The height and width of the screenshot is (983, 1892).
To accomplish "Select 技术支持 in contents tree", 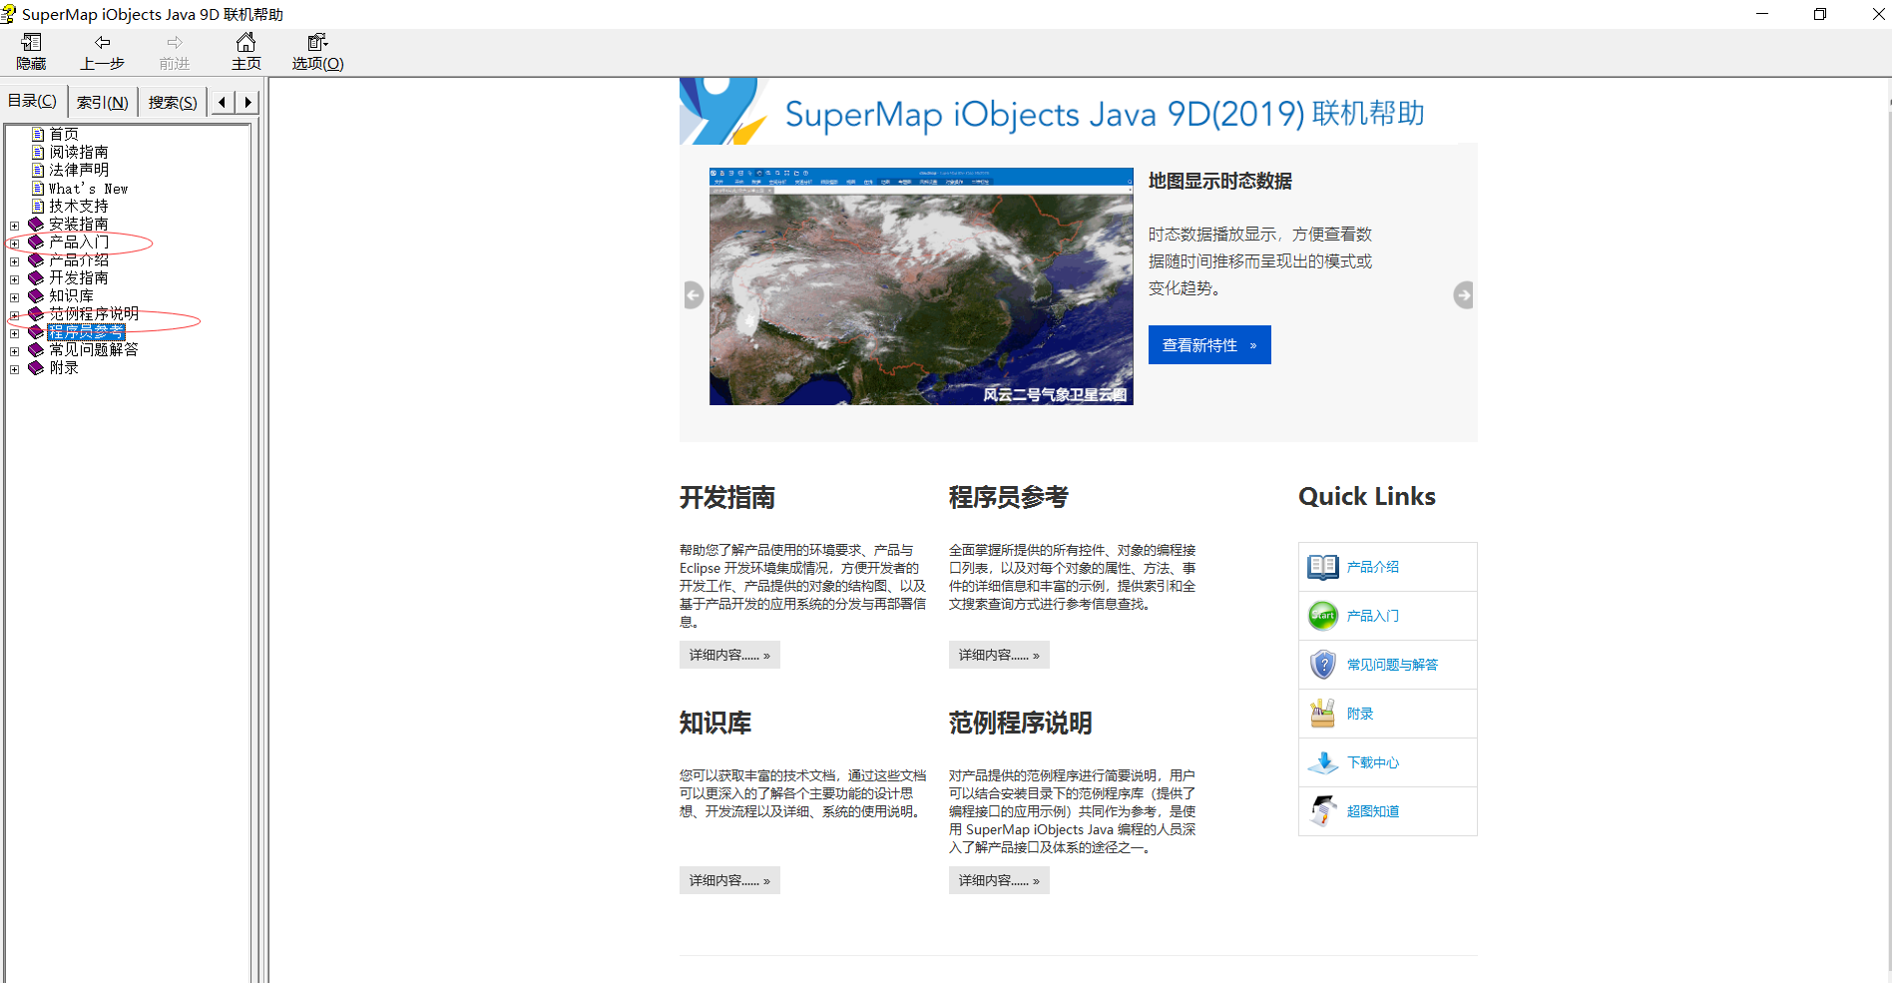I will (x=79, y=206).
